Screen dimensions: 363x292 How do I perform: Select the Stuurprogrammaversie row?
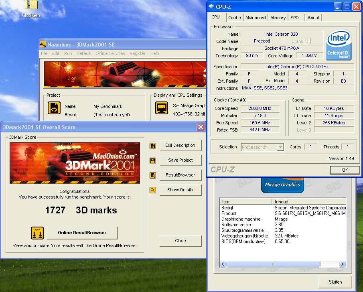point(283,230)
